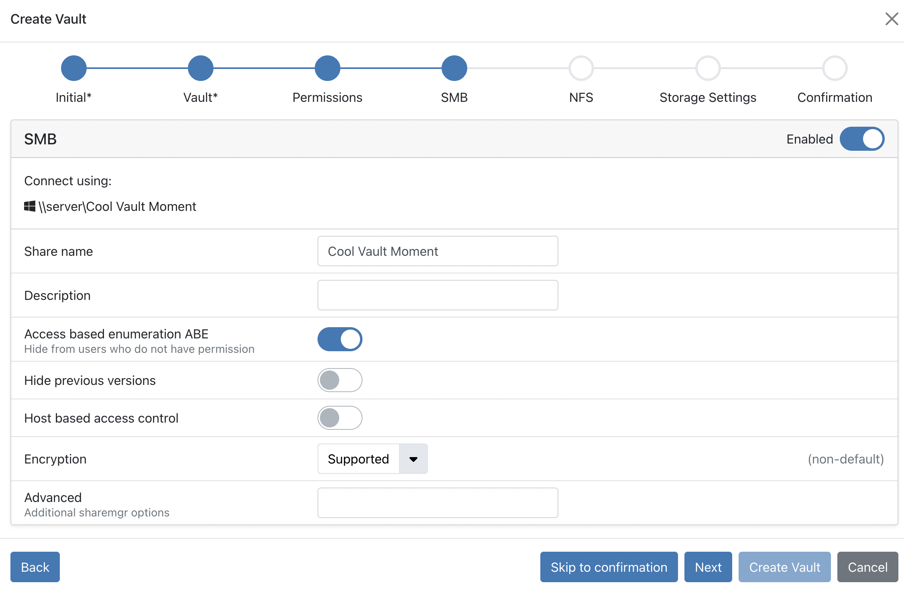This screenshot has height=591, width=904.
Task: Focus the Description text box
Action: [x=438, y=295]
